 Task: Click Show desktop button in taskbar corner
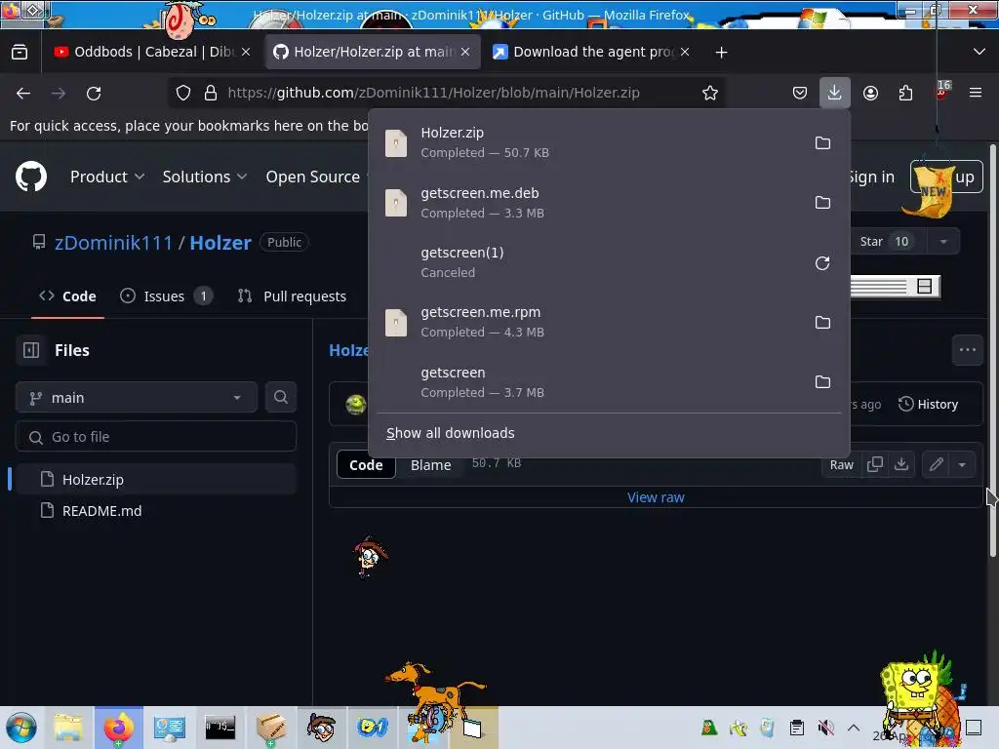[974, 728]
